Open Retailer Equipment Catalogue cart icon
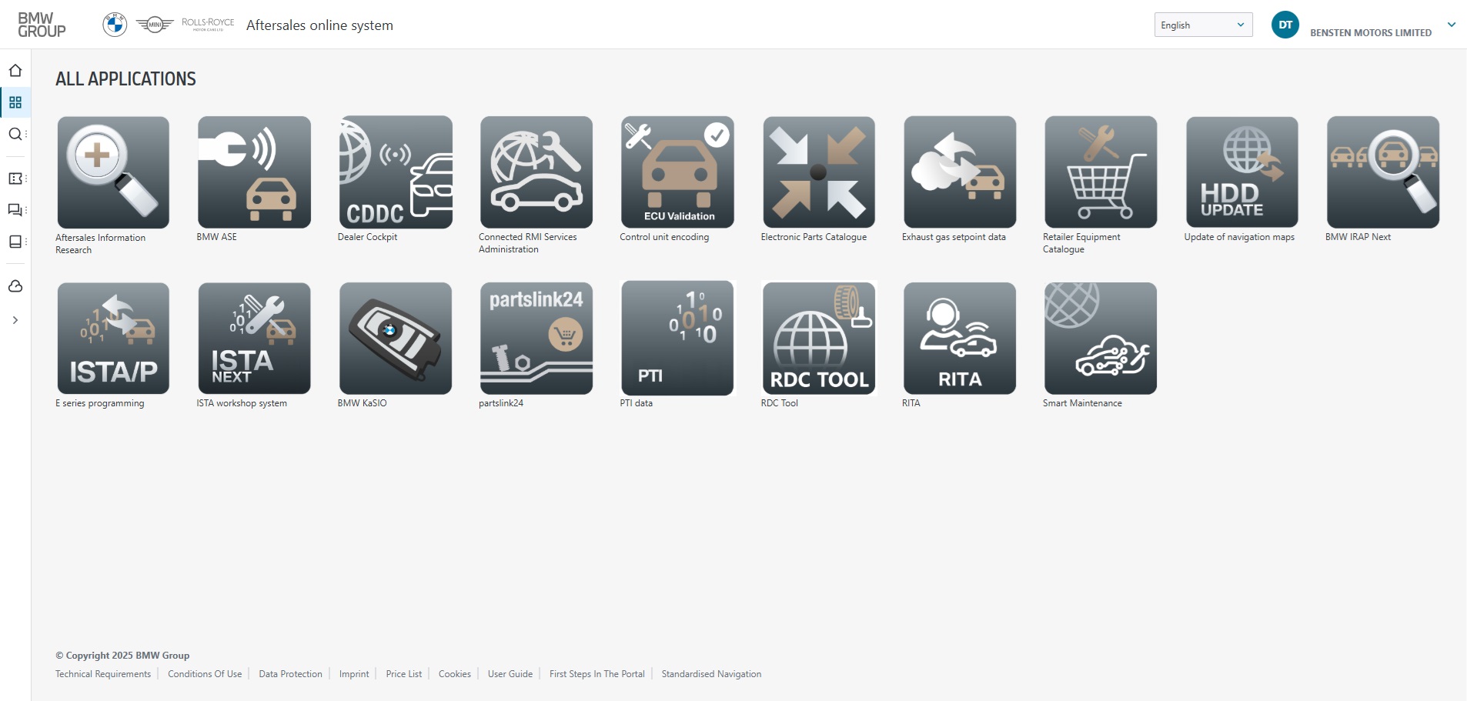Screen dimensions: 1467x701 point(1101,172)
